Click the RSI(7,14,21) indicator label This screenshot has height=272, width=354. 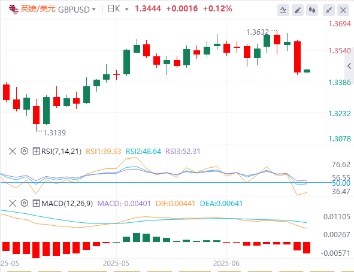point(61,151)
